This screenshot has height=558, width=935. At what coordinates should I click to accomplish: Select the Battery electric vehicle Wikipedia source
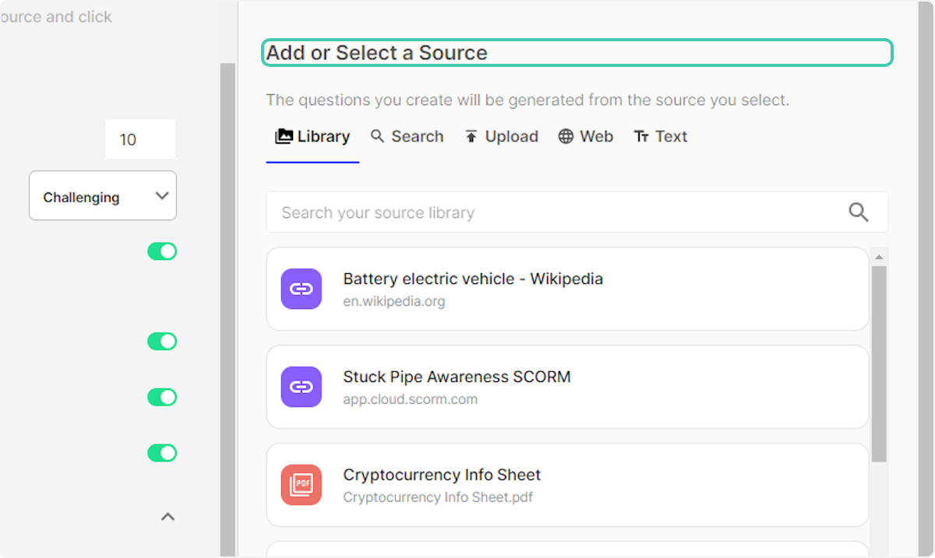567,289
